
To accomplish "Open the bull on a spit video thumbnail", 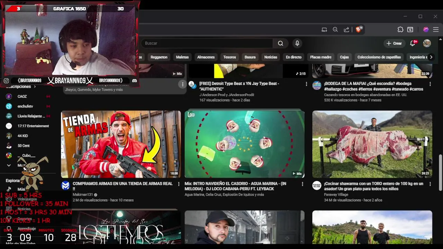I will tap(372, 144).
